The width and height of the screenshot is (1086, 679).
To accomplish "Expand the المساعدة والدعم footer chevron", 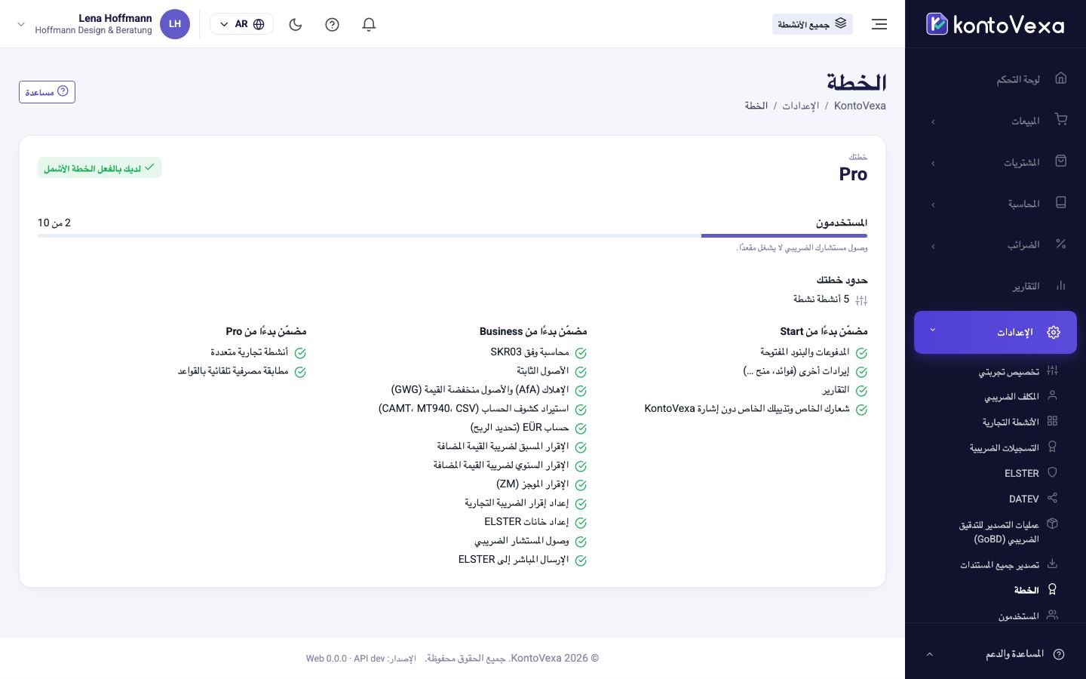I will click(x=929, y=654).
